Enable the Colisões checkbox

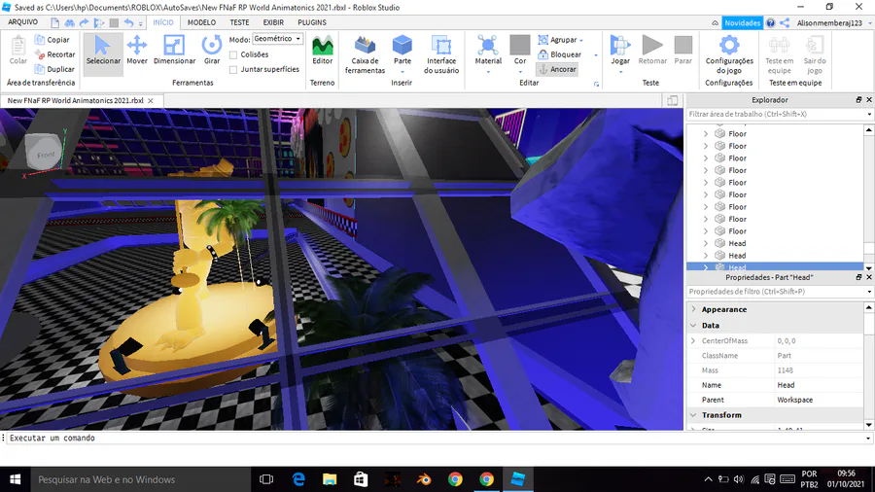click(x=233, y=54)
